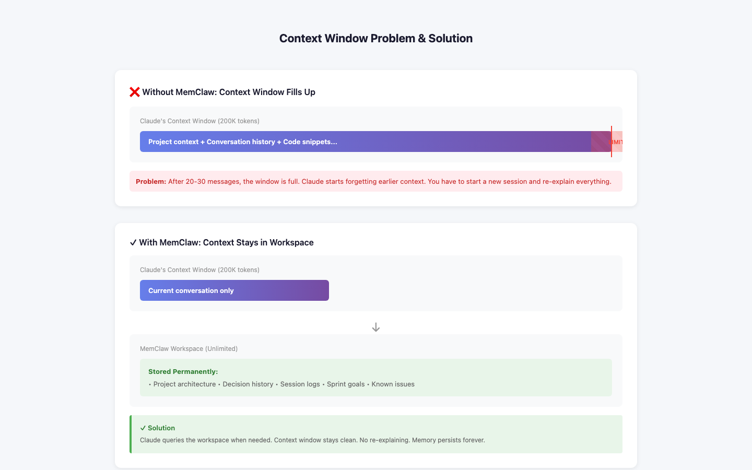Click Project architecture in the stored list
Screen dimensions: 752x470
click(184, 384)
